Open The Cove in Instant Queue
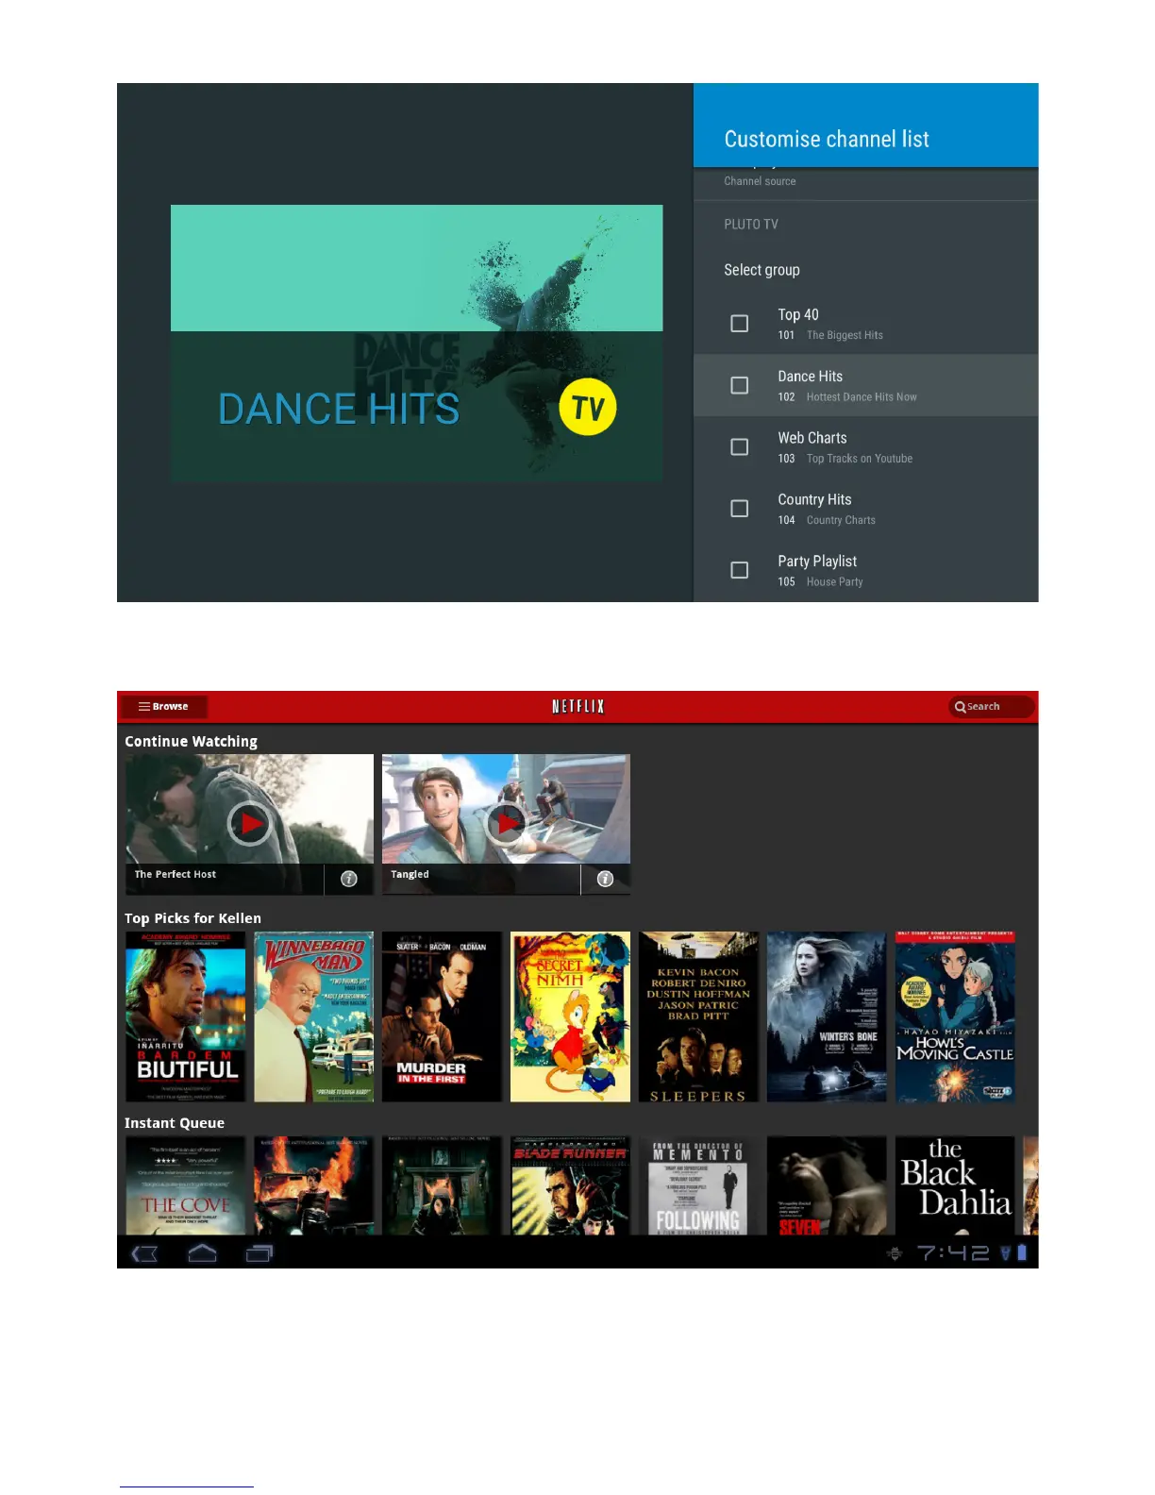Image resolution: width=1155 pixels, height=1495 pixels. (186, 1185)
